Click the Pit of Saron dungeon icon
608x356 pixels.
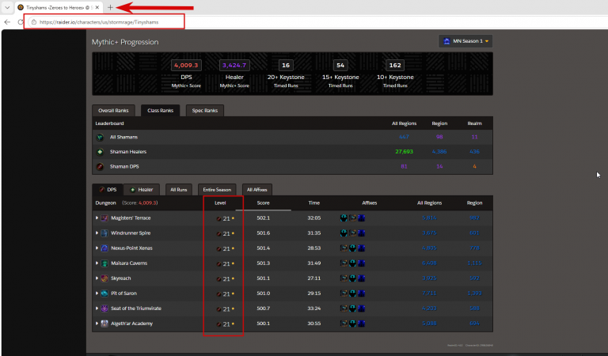tap(104, 294)
